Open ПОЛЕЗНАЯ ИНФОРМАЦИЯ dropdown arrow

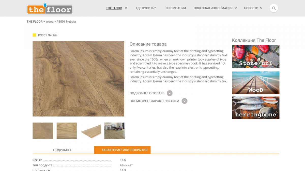point(236,8)
